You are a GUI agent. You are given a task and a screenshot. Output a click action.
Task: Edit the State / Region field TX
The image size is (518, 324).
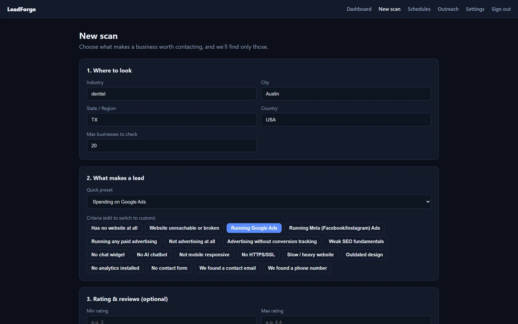coord(172,120)
